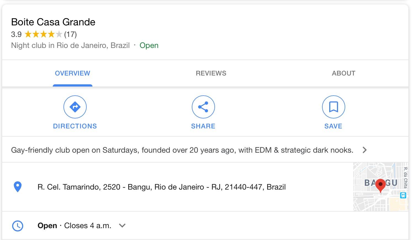Click the SAVE text label
Viewport: 412px width, 240px height.
(333, 126)
